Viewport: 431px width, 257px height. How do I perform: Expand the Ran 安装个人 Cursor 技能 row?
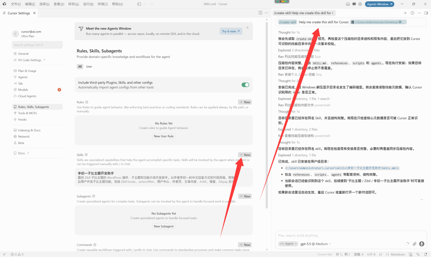coord(300,75)
